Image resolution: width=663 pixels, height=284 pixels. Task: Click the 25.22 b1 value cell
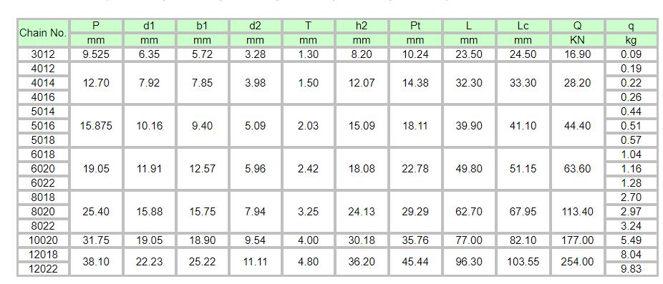click(202, 262)
